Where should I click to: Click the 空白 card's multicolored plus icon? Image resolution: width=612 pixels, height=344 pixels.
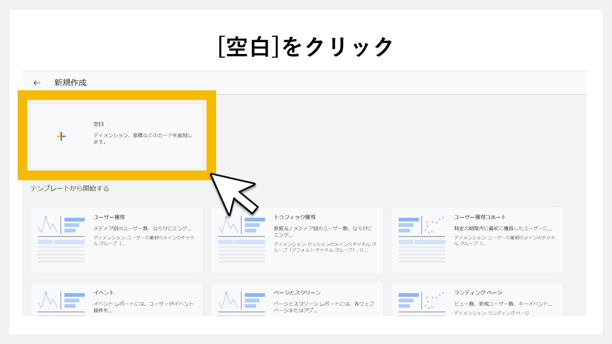60,137
